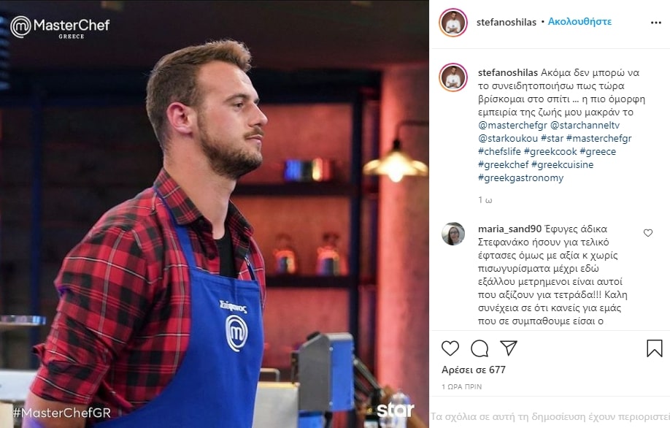Open maria_sand90's profile picture
Viewport: 670px width, 428px height.
[453, 234]
